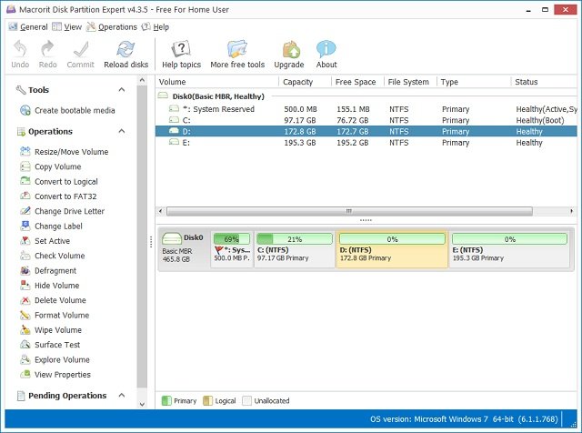Image resolution: width=582 pixels, height=433 pixels.
Task: Open Explore Volume
Action: 55,360
